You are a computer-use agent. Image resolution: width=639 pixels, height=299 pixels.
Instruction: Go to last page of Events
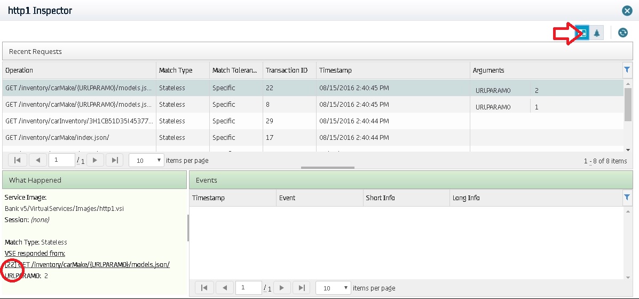pos(301,288)
